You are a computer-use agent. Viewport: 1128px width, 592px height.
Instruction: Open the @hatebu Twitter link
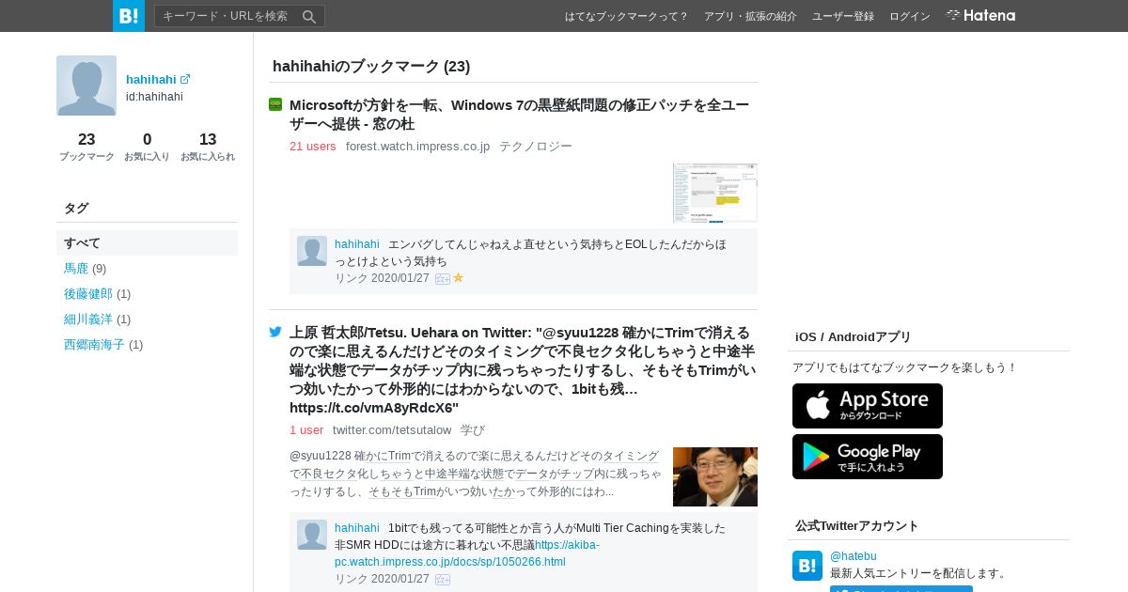pyautogui.click(x=854, y=556)
